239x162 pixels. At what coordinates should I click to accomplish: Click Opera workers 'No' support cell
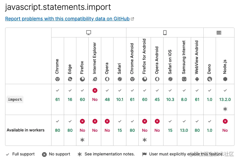coord(107,130)
